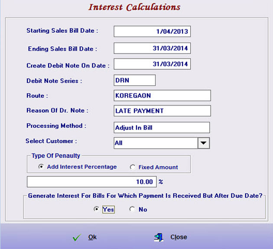Select Yes for late payment interest

tap(96, 209)
